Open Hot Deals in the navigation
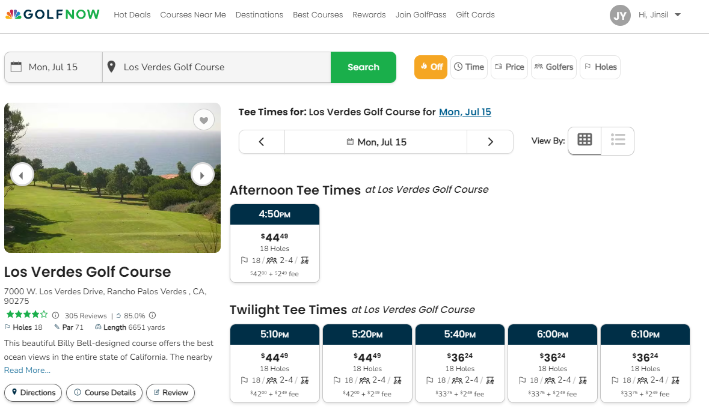Image resolution: width=709 pixels, height=409 pixels. [132, 15]
